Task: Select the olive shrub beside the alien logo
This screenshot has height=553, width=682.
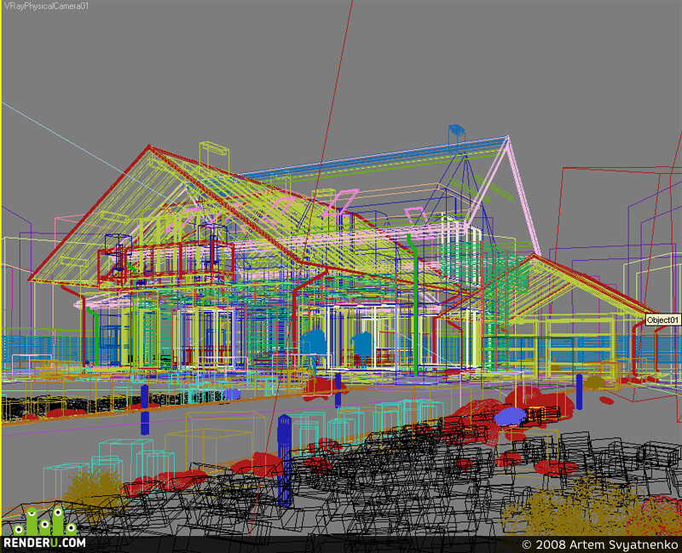Action: [x=93, y=488]
